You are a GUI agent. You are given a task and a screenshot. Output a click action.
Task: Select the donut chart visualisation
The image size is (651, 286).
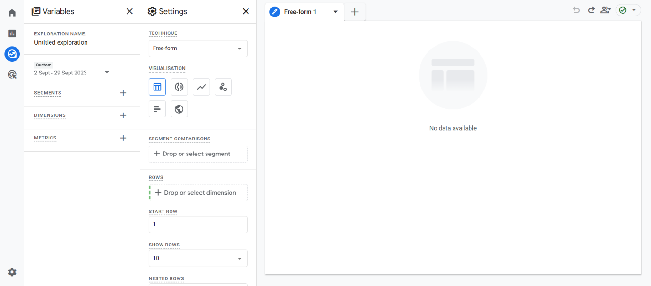[179, 87]
